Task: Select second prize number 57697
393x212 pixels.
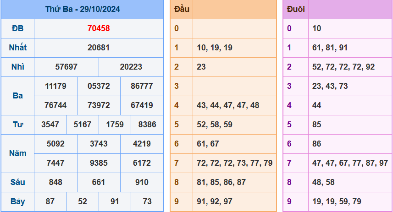Action: (x=66, y=67)
